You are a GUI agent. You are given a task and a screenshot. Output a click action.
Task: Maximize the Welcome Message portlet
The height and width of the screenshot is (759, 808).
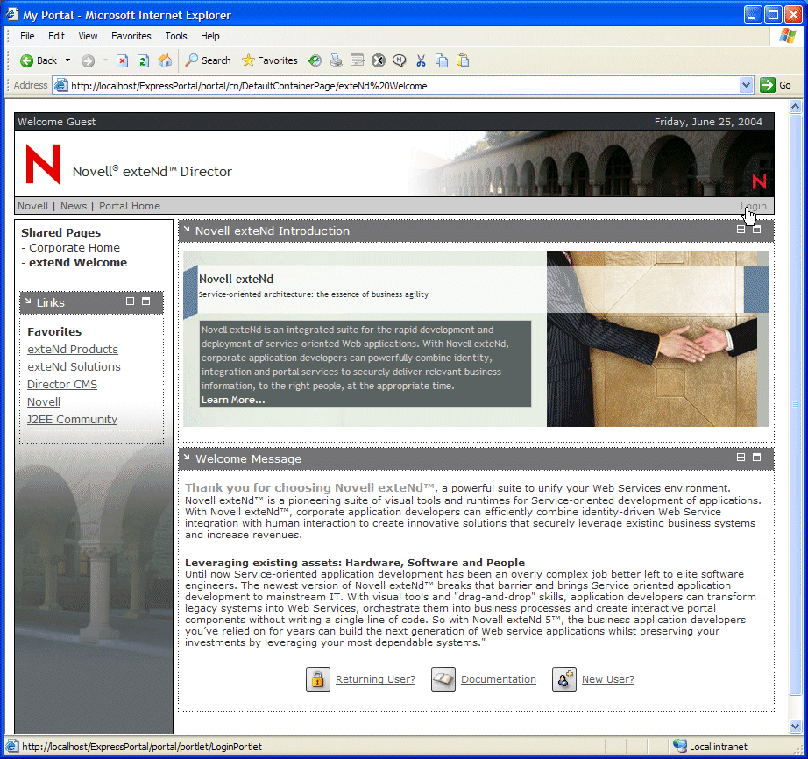click(756, 457)
